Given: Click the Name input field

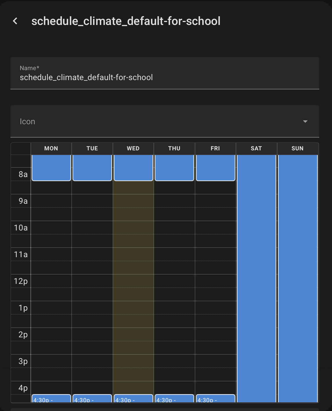Looking at the screenshot, I should click(165, 77).
